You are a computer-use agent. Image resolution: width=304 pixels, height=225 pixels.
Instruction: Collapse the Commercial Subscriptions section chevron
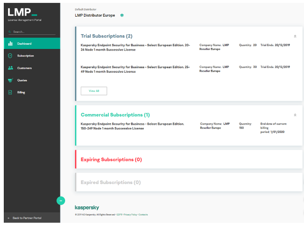295,115
